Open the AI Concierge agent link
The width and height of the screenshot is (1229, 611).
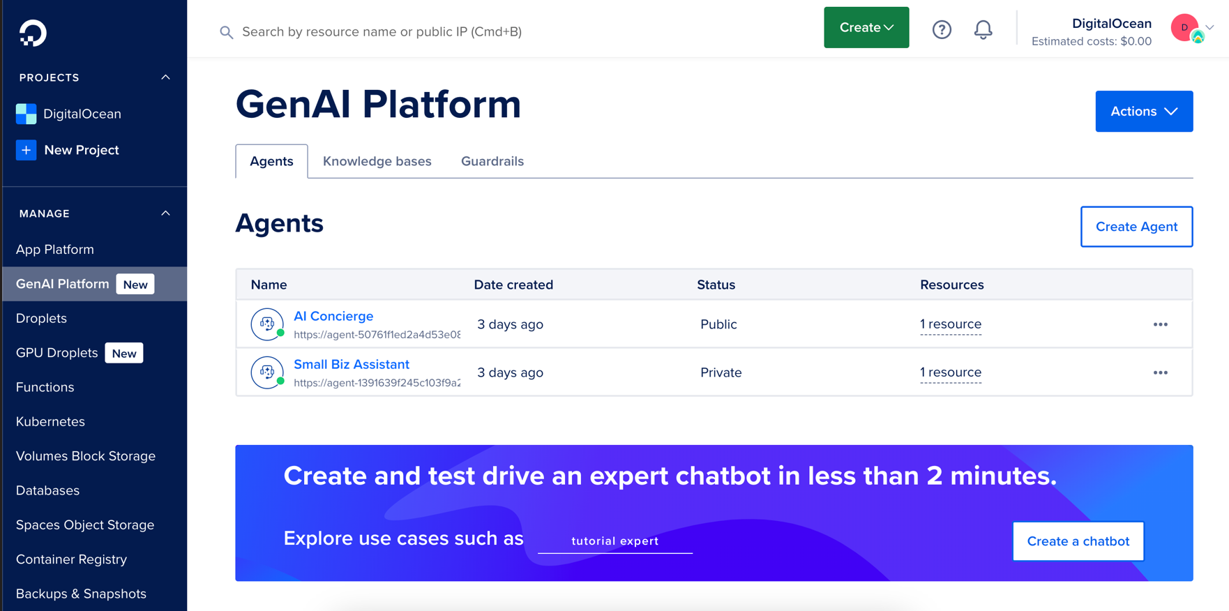point(333,316)
